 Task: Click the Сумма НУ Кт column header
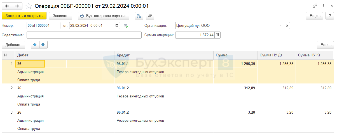[x=315, y=55]
